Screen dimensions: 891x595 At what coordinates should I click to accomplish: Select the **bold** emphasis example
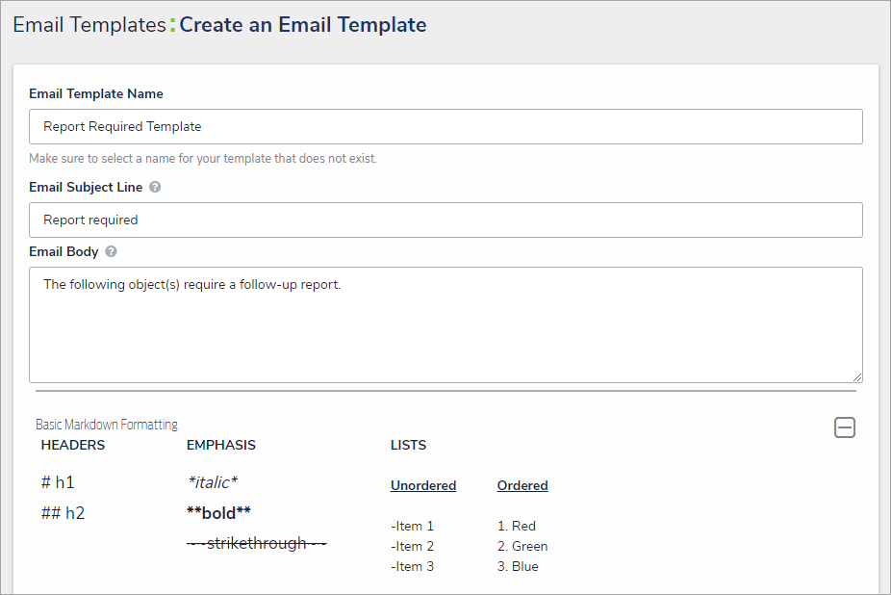218,513
